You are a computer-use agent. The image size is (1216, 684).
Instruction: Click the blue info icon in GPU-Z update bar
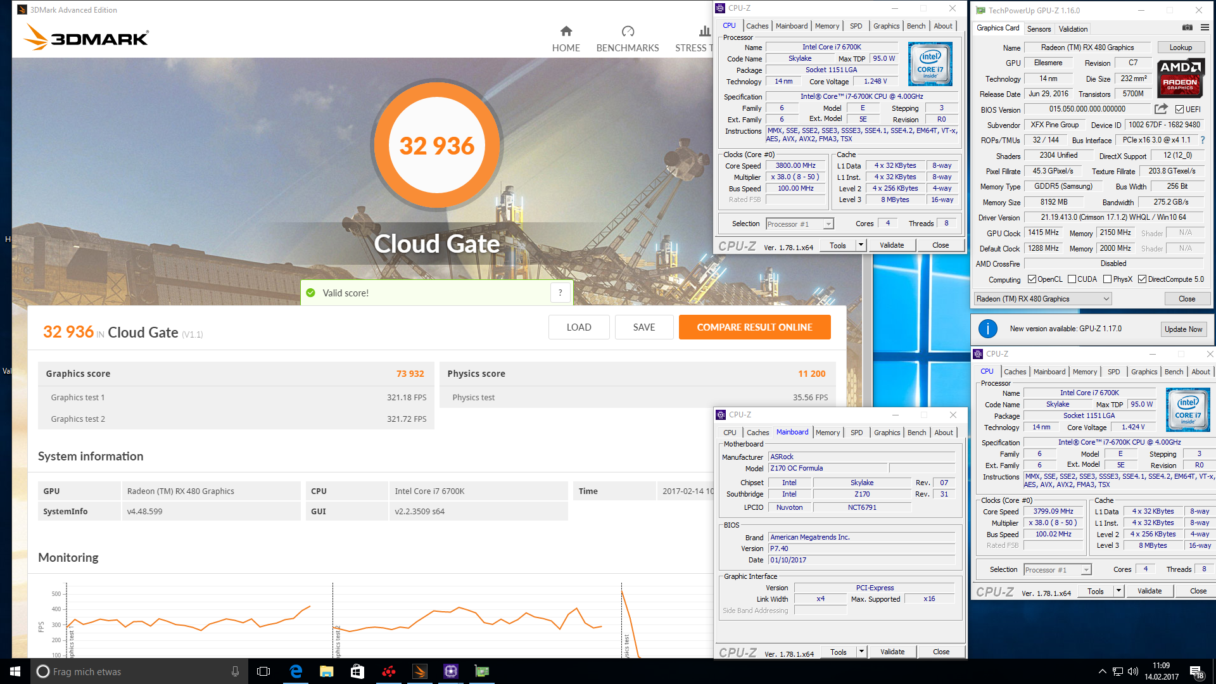coord(988,329)
